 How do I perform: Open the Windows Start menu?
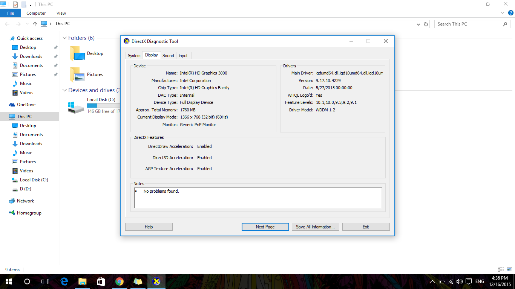9,281
